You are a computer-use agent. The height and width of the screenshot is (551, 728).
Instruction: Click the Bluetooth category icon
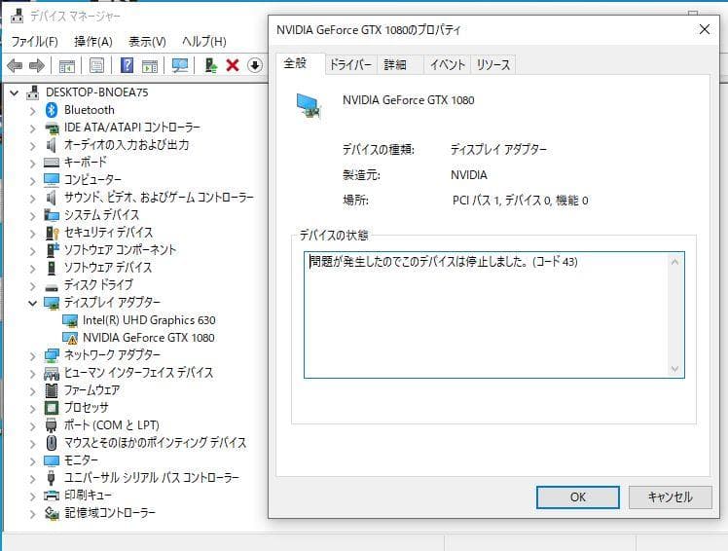tap(51, 110)
